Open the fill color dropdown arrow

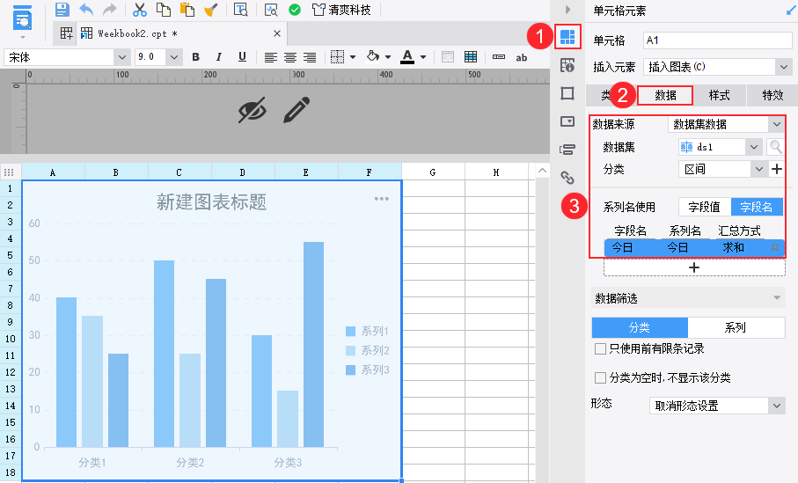point(388,57)
